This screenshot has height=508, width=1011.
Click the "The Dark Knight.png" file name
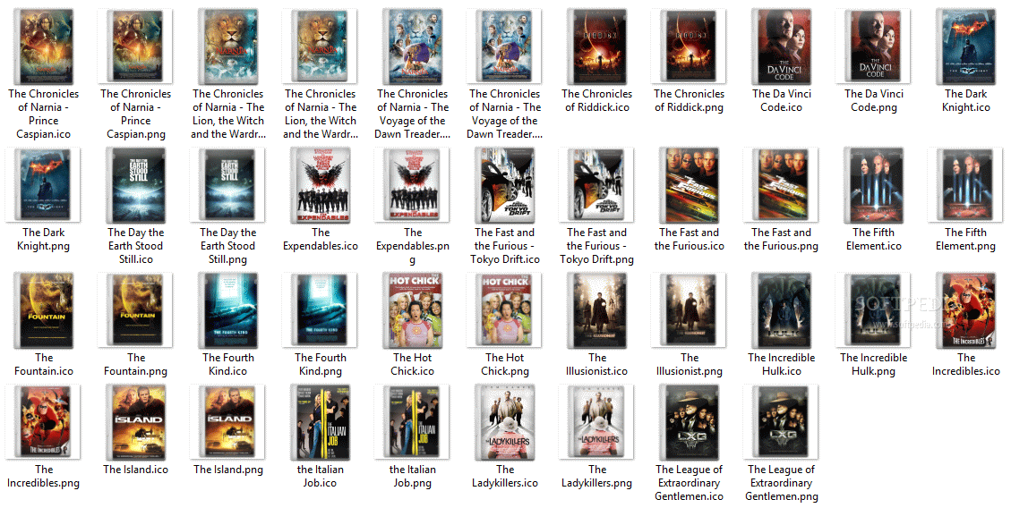pyautogui.click(x=43, y=239)
